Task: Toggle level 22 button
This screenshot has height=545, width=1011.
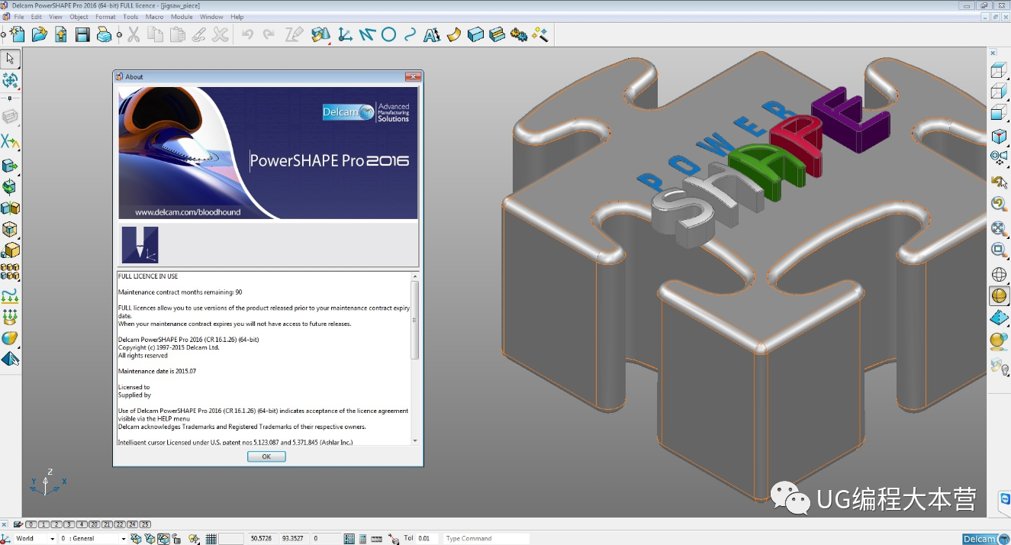Action: pyautogui.click(x=120, y=524)
